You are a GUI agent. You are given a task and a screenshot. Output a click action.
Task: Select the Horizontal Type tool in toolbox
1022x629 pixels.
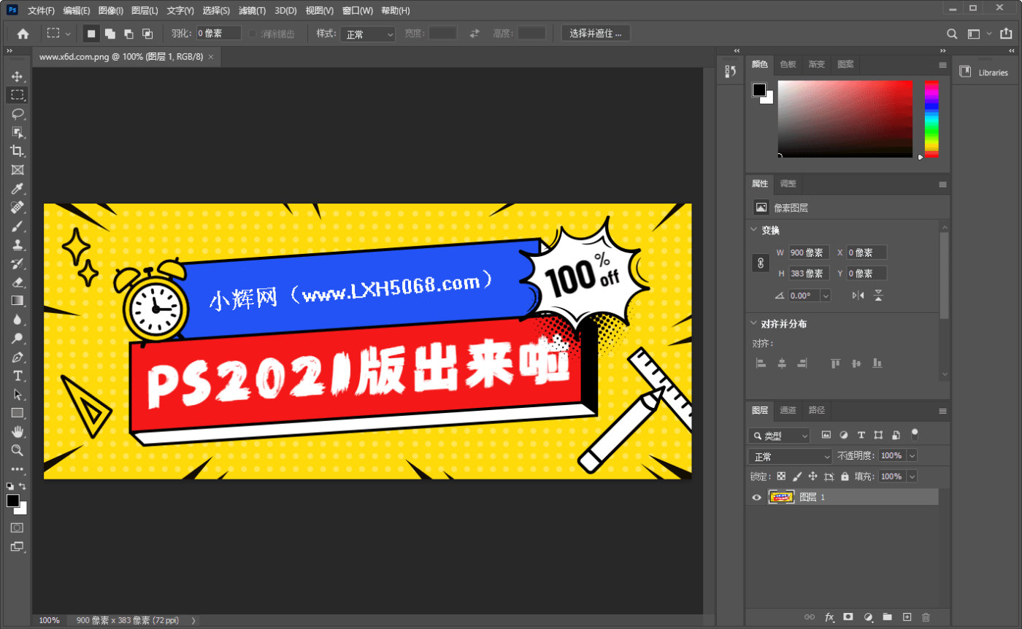(17, 376)
